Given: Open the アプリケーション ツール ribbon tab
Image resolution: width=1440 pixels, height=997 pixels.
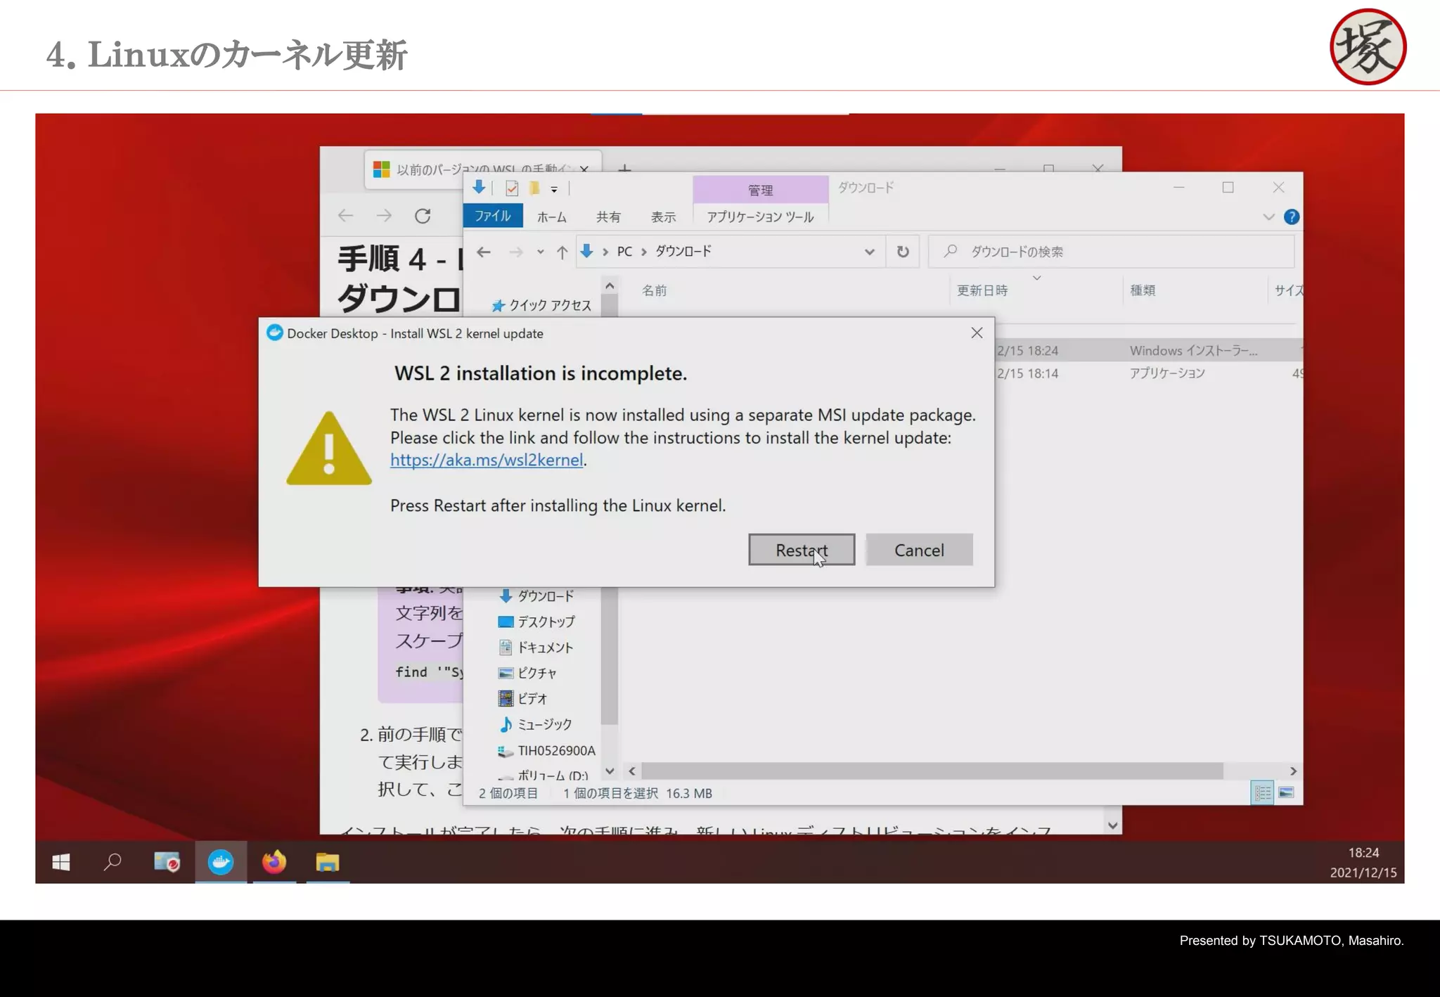Looking at the screenshot, I should tap(760, 217).
